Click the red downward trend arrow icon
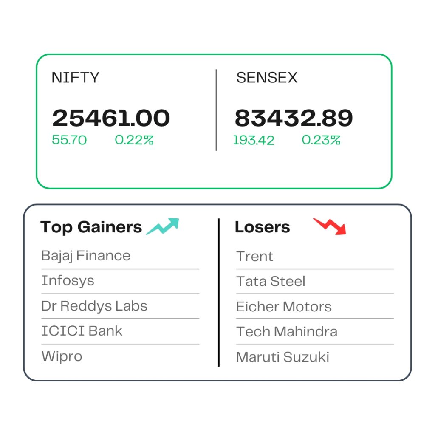This screenshot has width=435, height=435. (330, 226)
